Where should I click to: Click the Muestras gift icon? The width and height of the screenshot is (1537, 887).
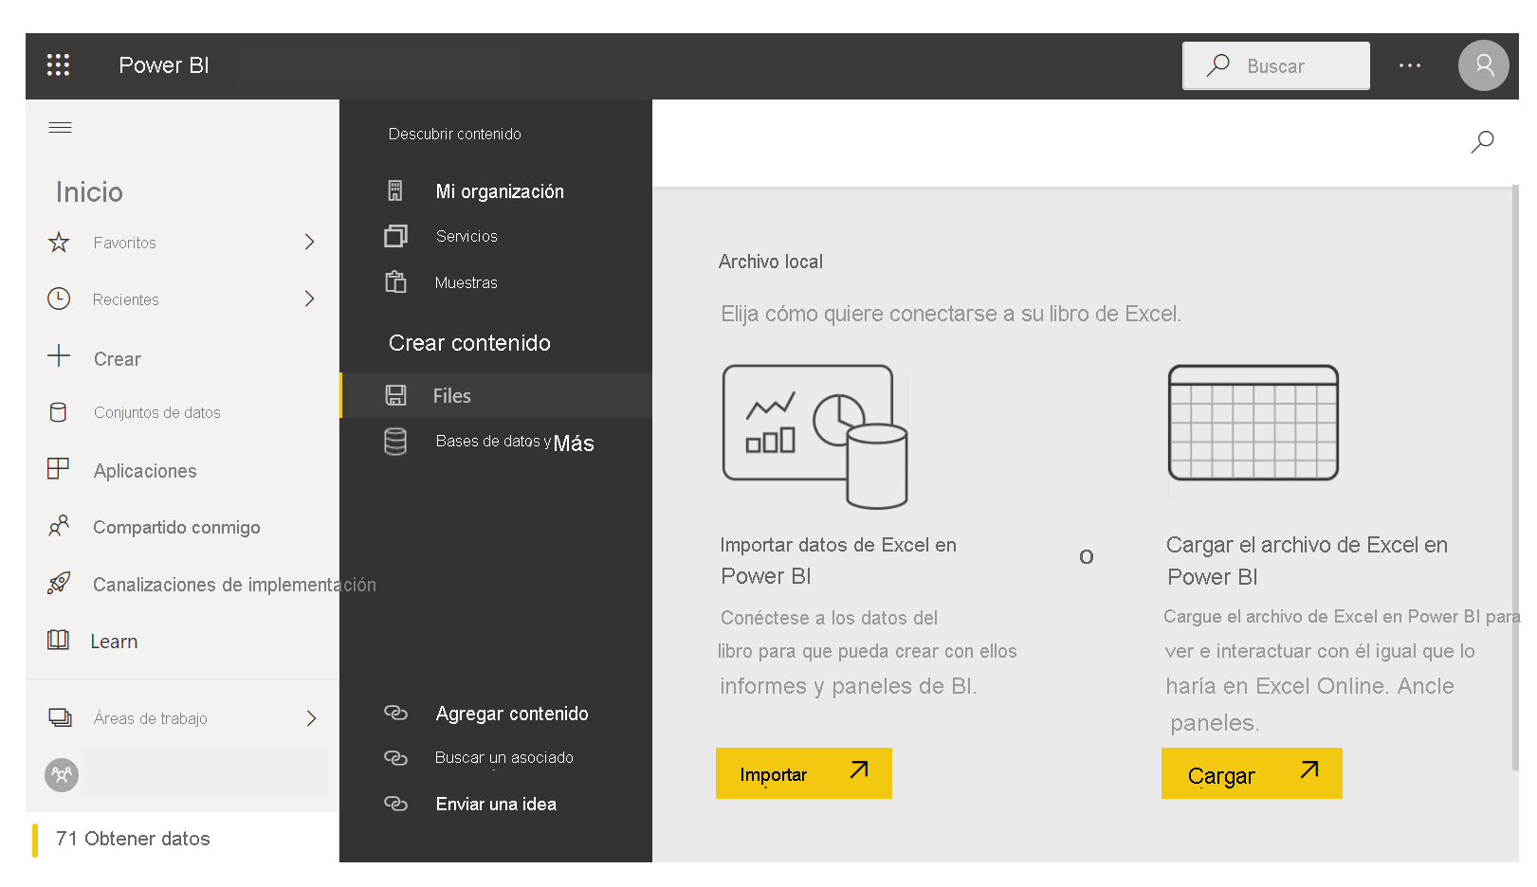click(x=395, y=281)
